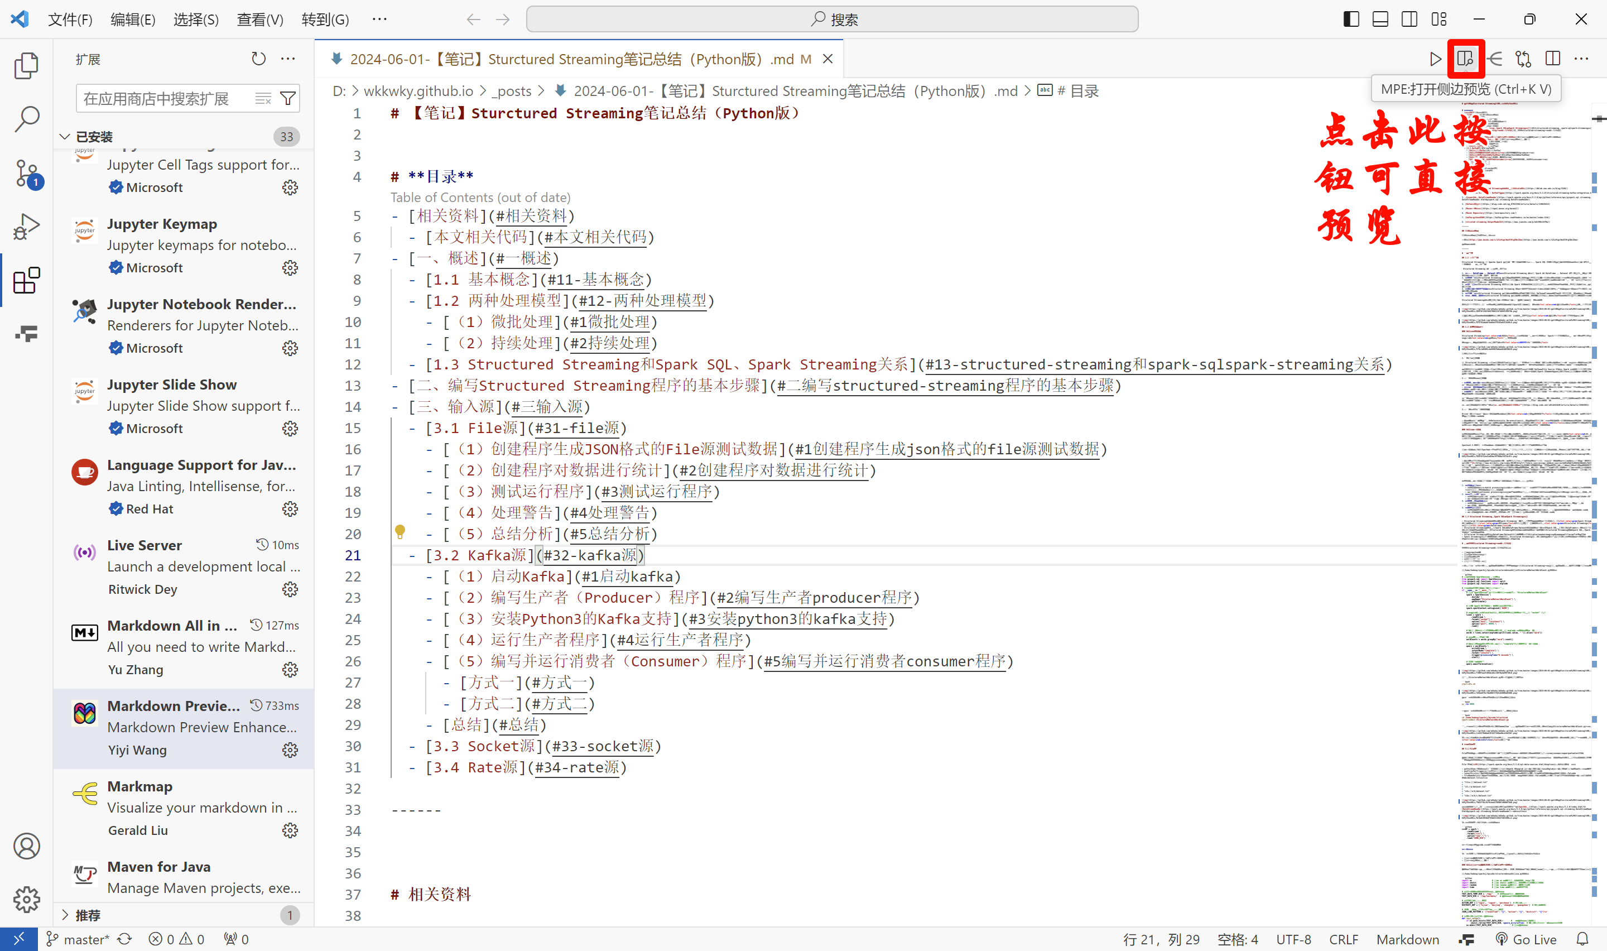Open MPE side preview button
1607x951 pixels.
1465,59
